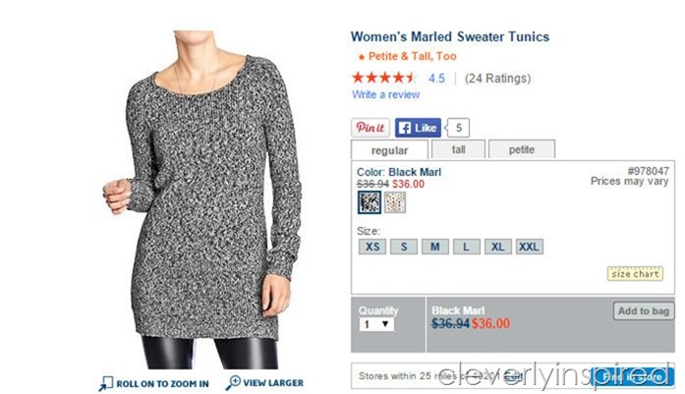Open the size chart ruler badge
This screenshot has width=685, height=394.
tap(635, 274)
